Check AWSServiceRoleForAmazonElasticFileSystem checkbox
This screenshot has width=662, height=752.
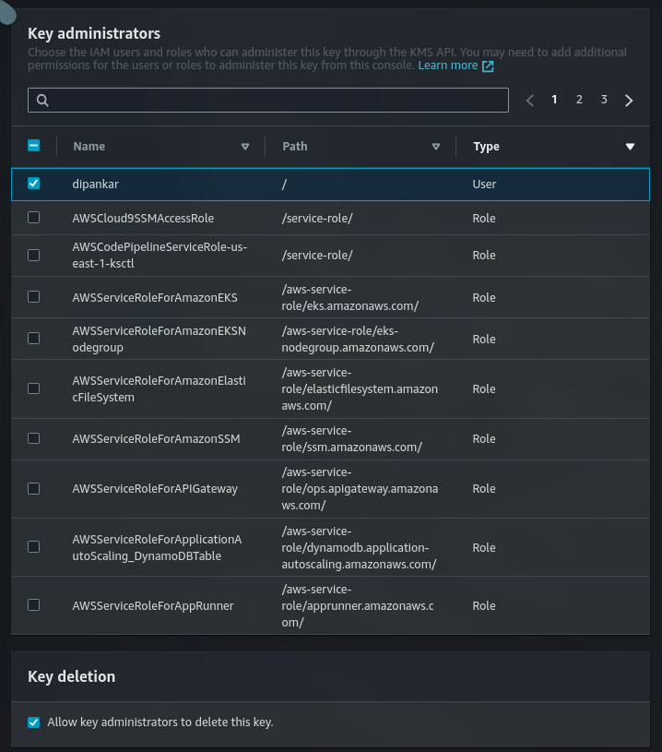pyautogui.click(x=33, y=388)
